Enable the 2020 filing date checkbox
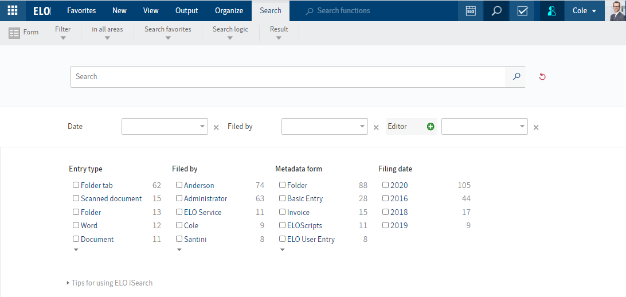626x297 pixels. 386,185
